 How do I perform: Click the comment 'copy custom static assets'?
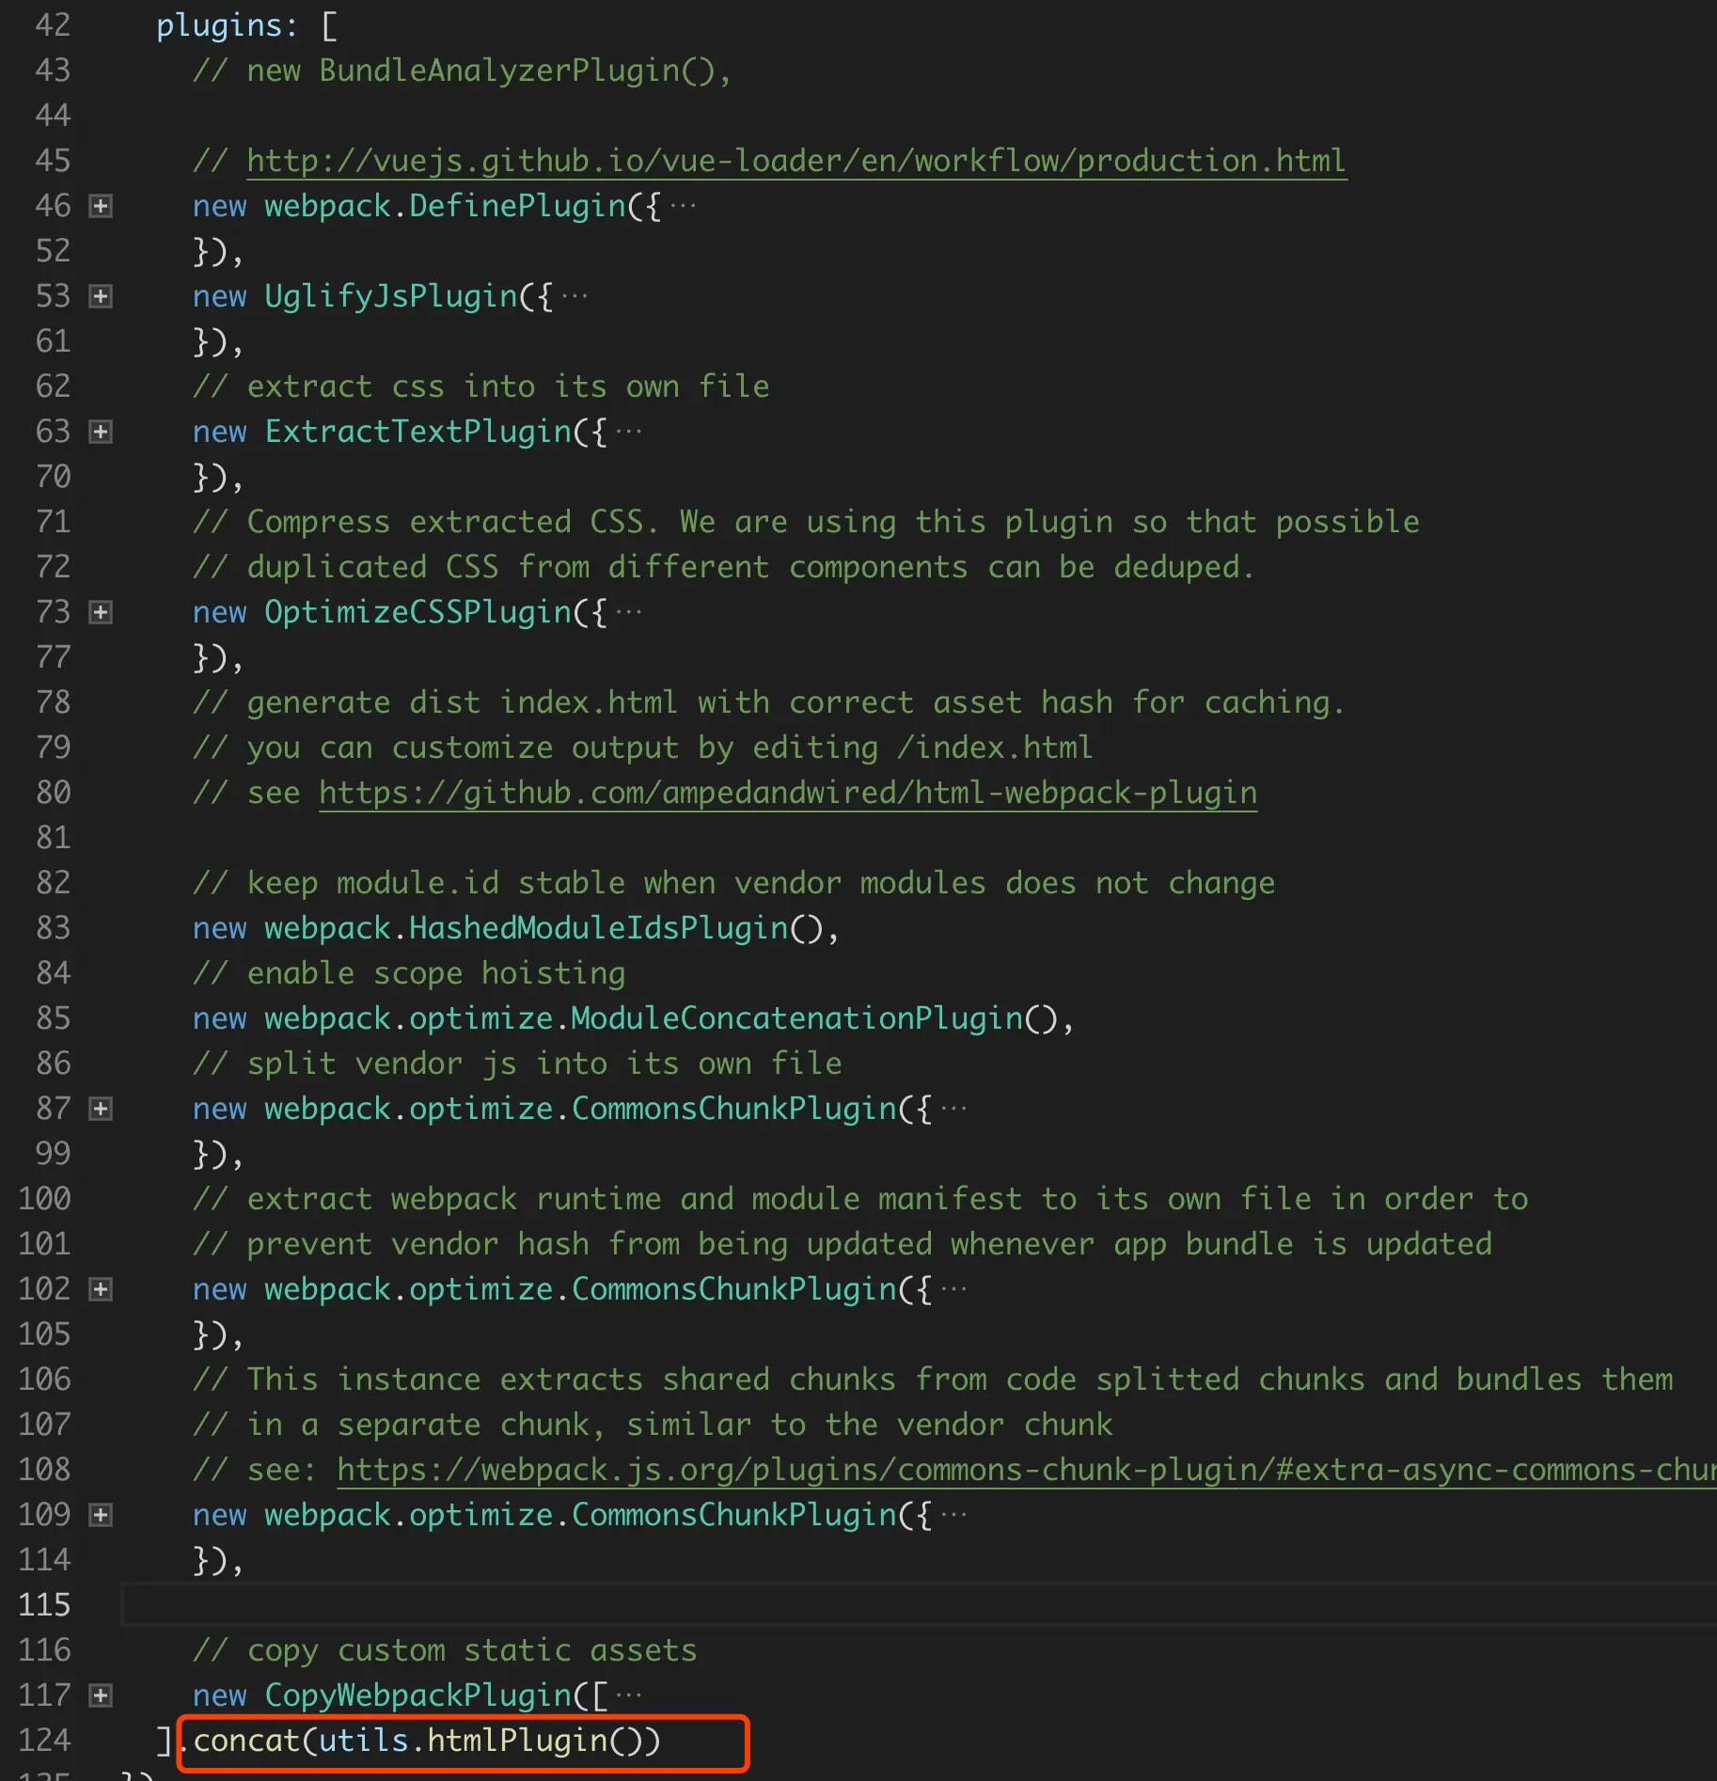(445, 1650)
